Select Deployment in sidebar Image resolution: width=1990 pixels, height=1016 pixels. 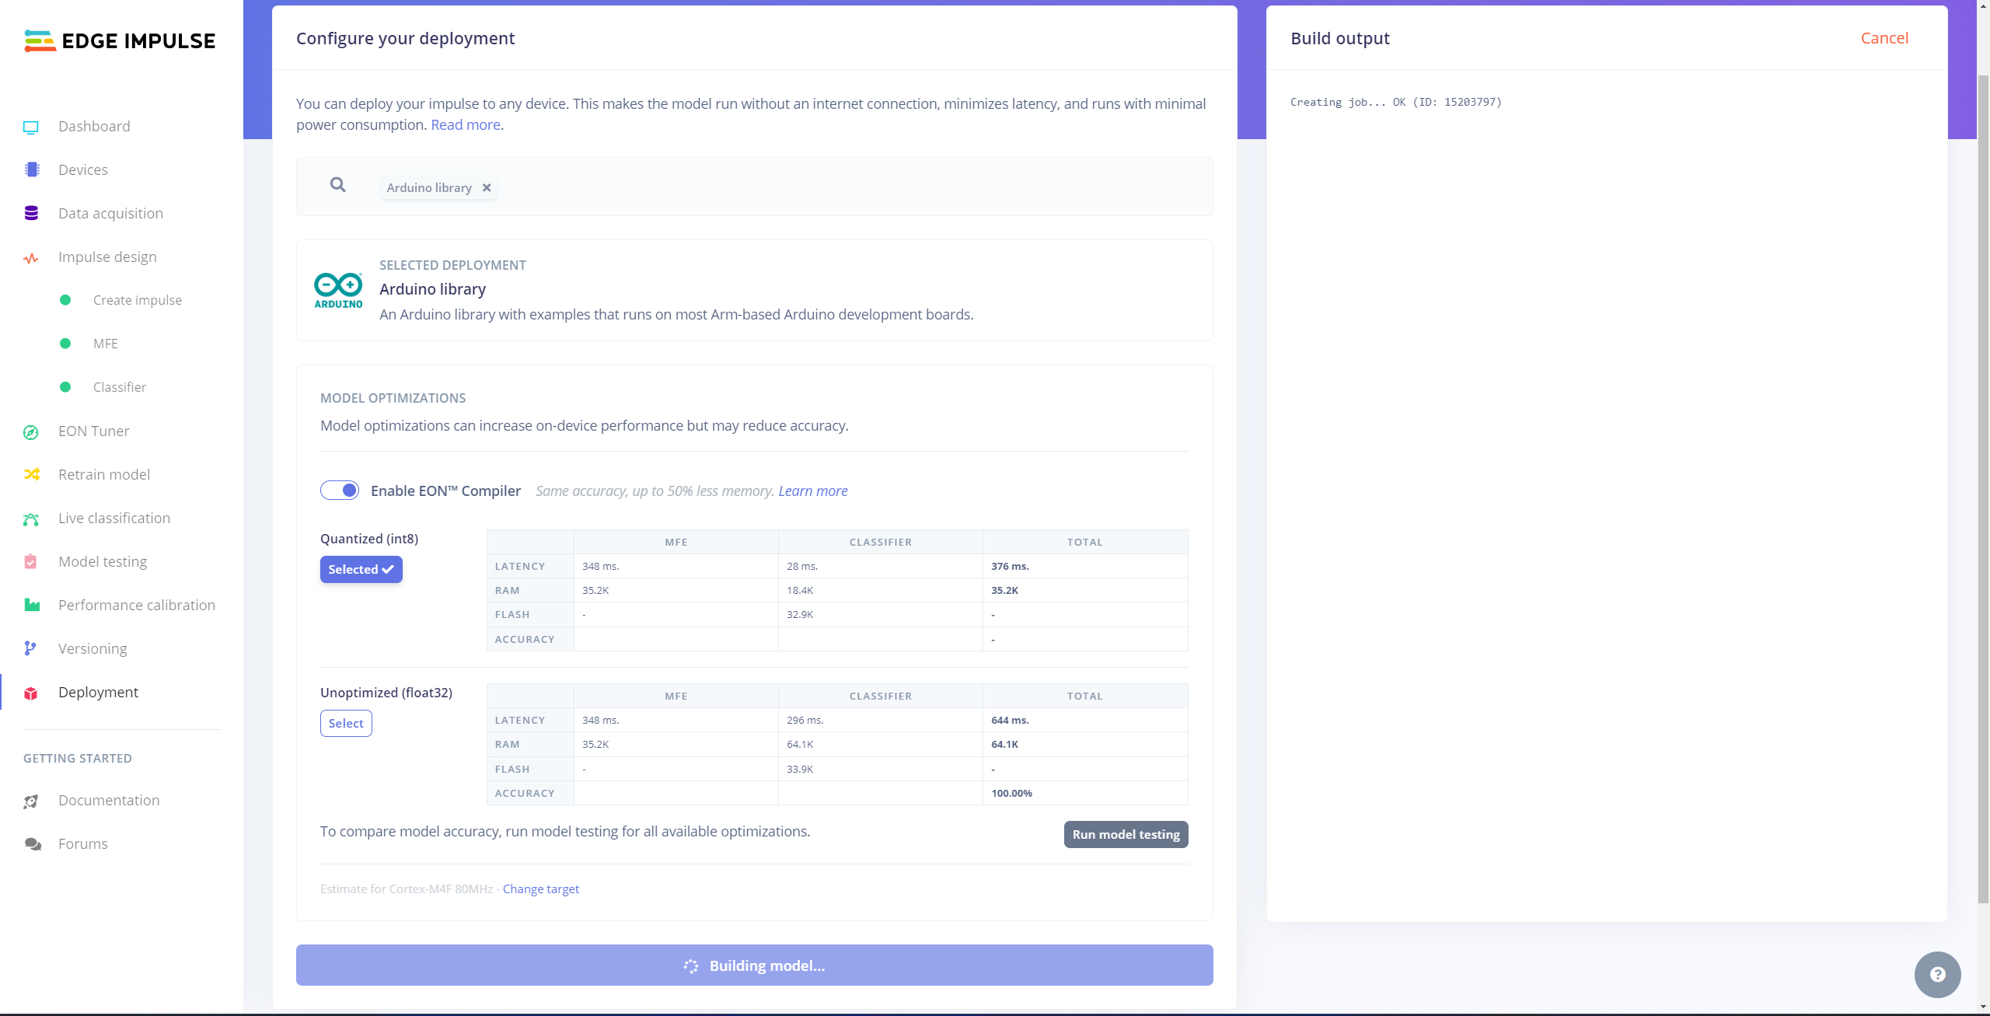[x=98, y=692]
